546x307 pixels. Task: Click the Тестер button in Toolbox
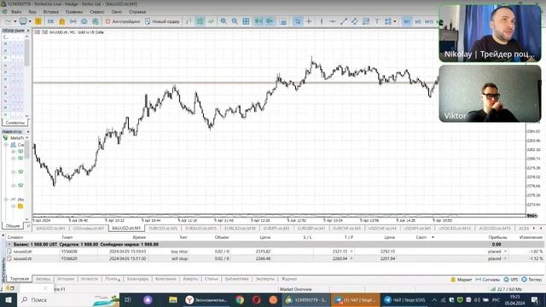coord(531,280)
